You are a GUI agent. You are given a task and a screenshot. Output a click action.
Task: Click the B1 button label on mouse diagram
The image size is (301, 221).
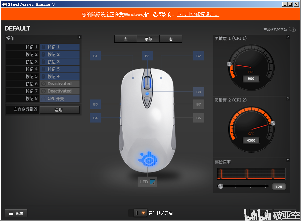(x=95, y=56)
